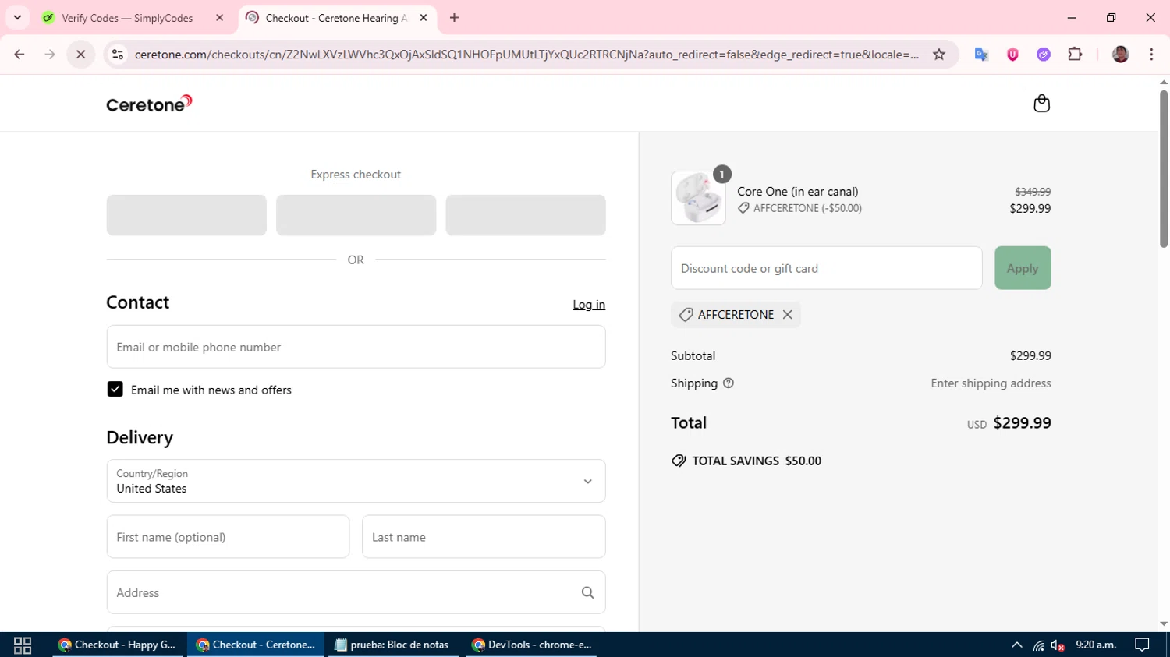Focus the Last name field

tap(484, 537)
